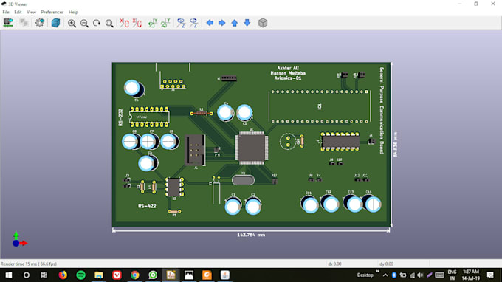Viewport: 502px width, 282px height.
Task: Click the Zoom to fit icon
Action: click(109, 23)
